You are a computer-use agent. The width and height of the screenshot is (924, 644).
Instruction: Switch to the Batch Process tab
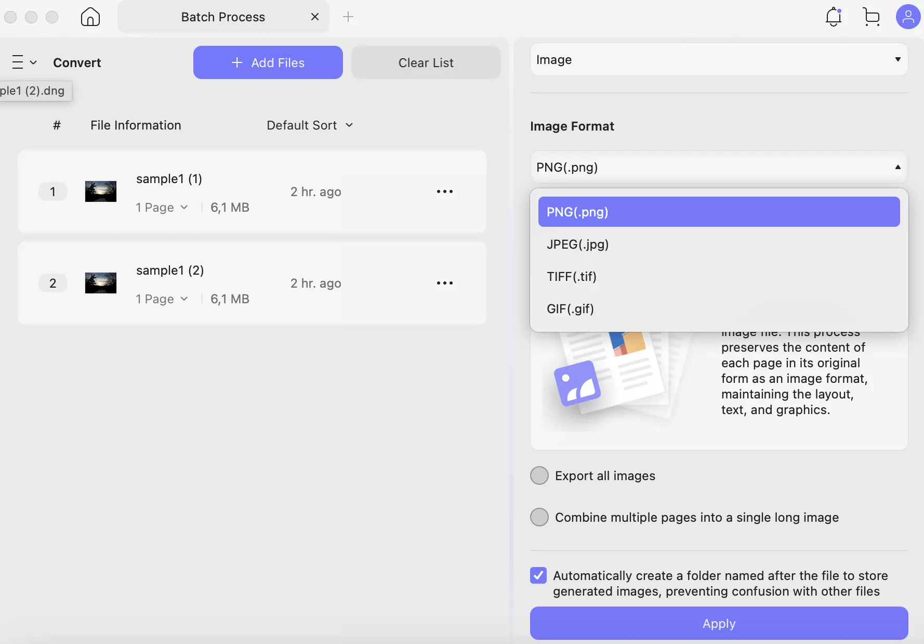tap(223, 17)
